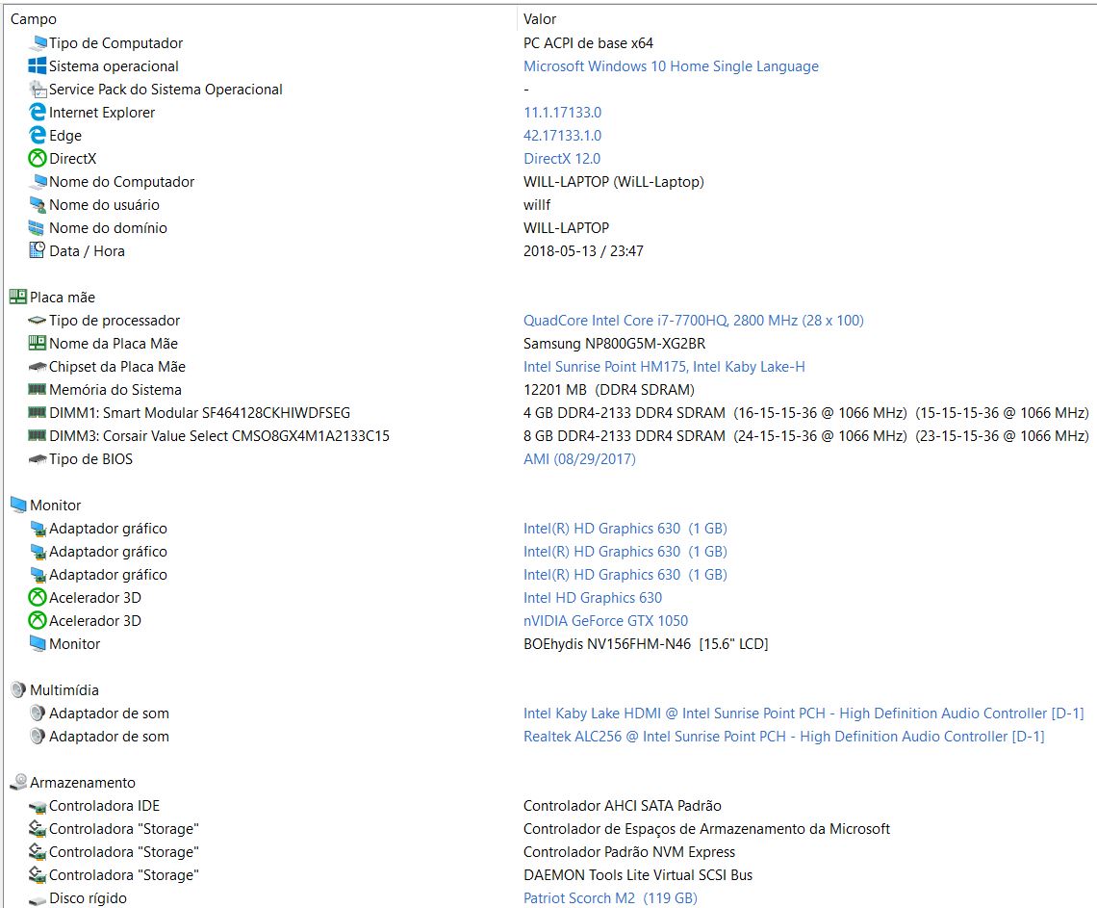Select the Controlador de Espaços de Armazenamento value
The height and width of the screenshot is (908, 1097).
(x=706, y=828)
